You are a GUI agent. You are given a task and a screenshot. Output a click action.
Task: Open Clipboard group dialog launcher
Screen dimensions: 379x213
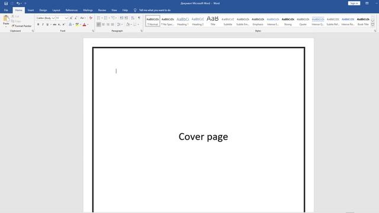point(33,31)
